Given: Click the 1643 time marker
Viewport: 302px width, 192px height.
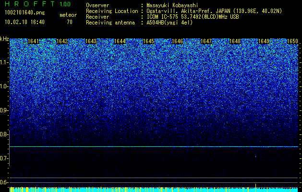Looking at the screenshot, I should (x=91, y=41).
